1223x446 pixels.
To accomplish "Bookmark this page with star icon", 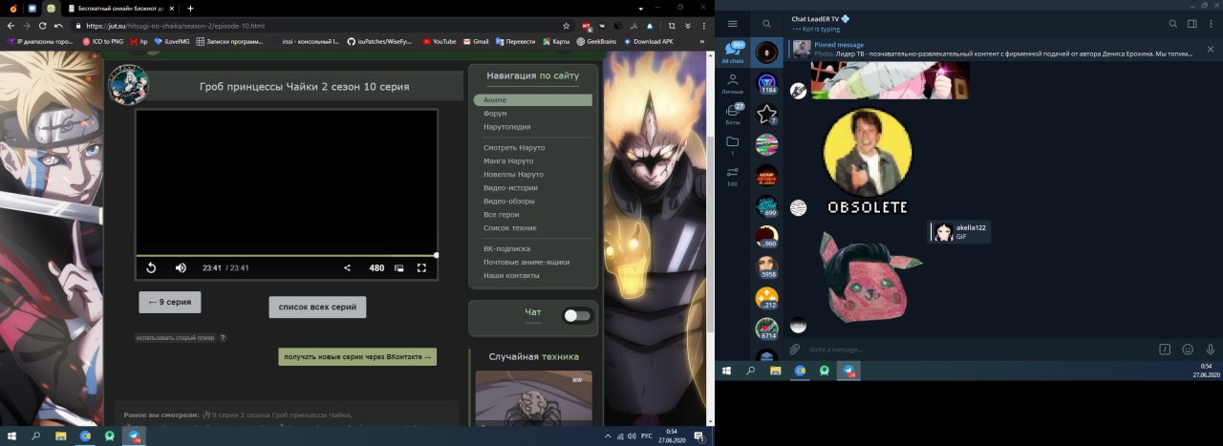I will click(568, 26).
